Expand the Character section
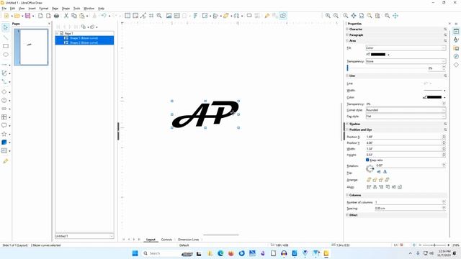461x259 pixels. pos(347,29)
